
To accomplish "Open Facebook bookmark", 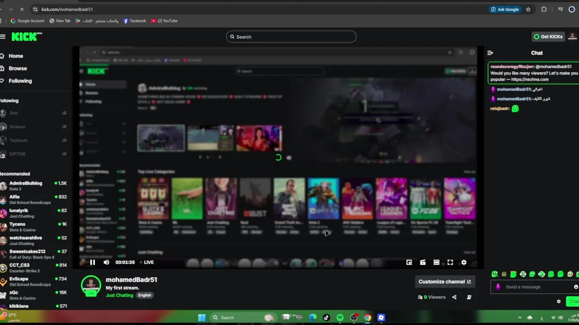I will [135, 21].
